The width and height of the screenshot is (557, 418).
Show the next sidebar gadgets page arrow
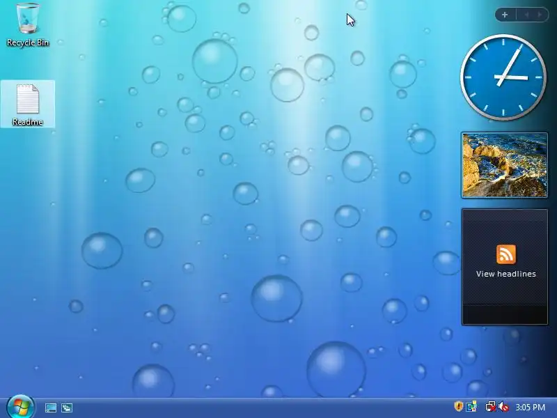coord(540,15)
